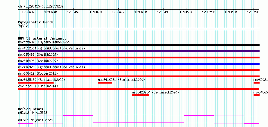The width and height of the screenshot is (268, 127).
Task: Open variant label nsv608419 (Cooper2011)
Action: [38, 73]
